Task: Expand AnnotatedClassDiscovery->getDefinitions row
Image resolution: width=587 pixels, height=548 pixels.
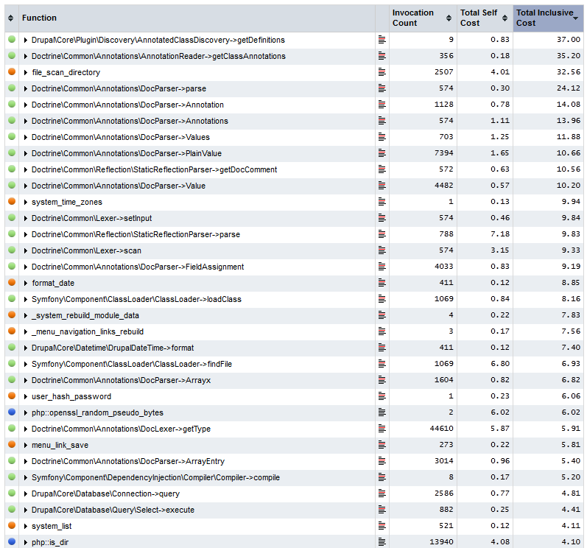Action: coord(26,40)
